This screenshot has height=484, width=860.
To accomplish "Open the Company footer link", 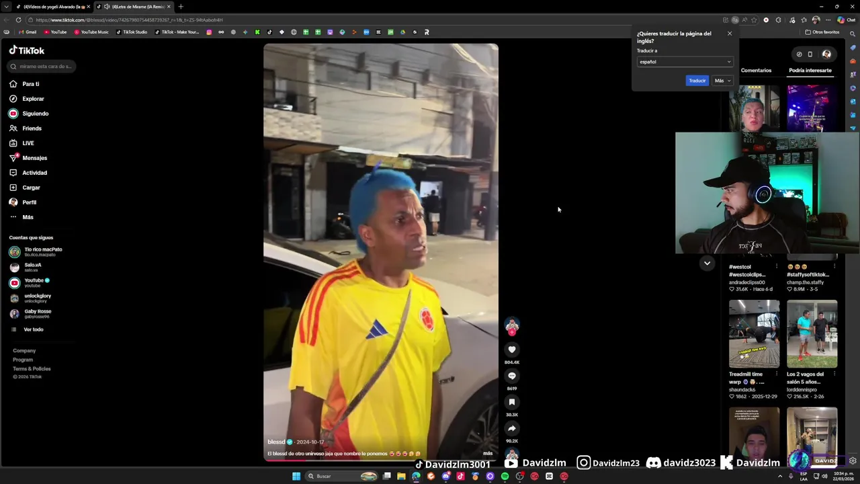I will tap(24, 351).
